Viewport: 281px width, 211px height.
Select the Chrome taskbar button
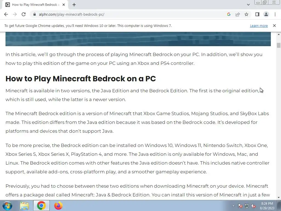pos(41,206)
